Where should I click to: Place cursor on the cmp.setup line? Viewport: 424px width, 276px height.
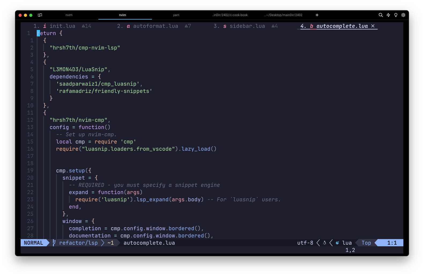[x=74, y=171]
